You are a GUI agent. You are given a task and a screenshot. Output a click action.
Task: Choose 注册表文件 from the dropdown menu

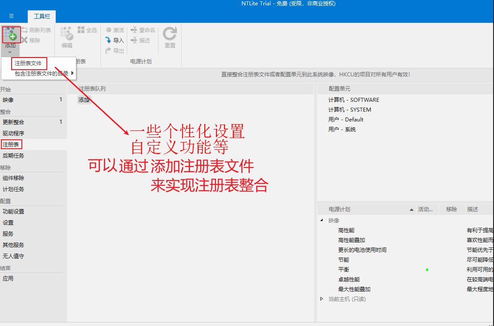point(28,63)
